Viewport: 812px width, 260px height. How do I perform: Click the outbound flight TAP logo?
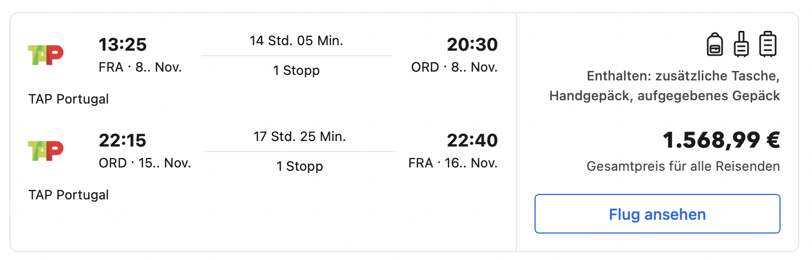tap(46, 55)
